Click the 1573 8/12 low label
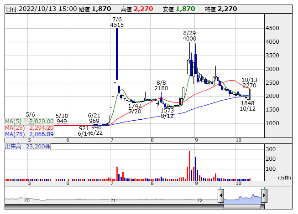The width and height of the screenshot is (298, 214). (x=167, y=113)
